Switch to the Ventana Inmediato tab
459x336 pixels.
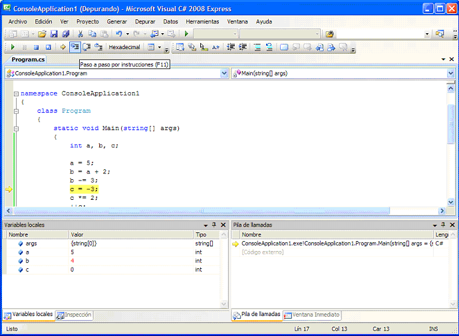point(313,315)
